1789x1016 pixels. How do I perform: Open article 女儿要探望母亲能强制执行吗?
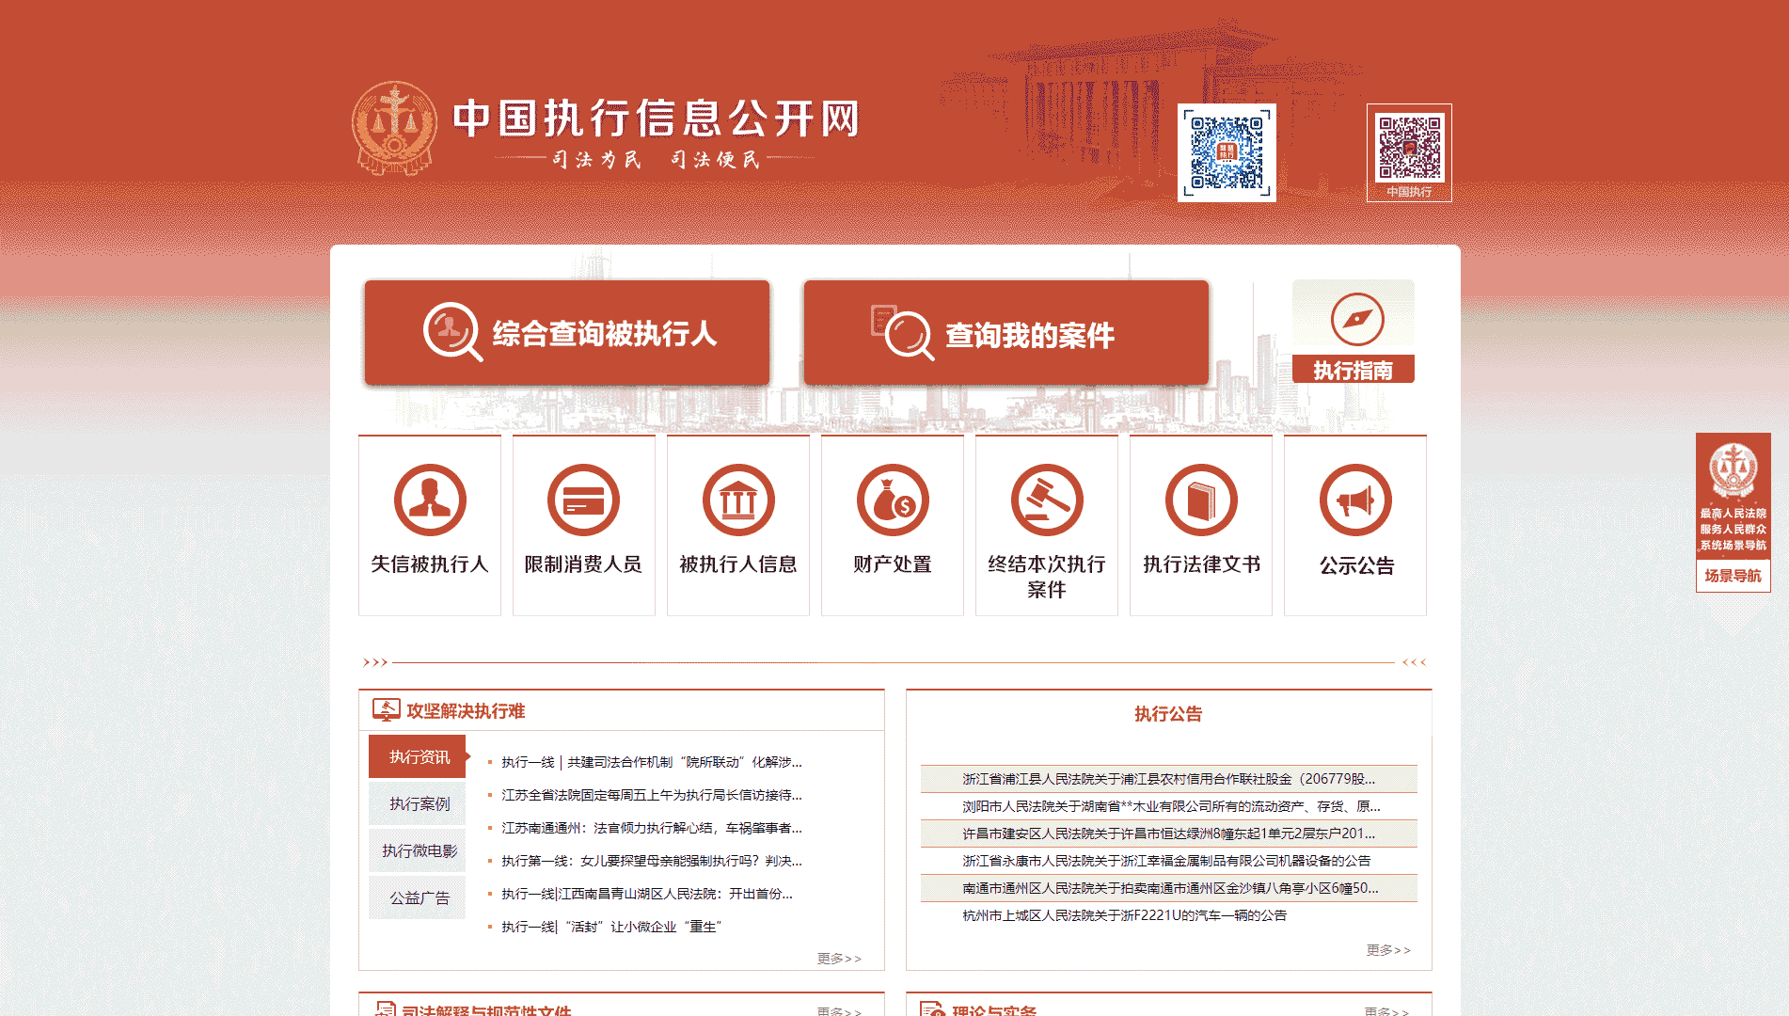click(x=651, y=861)
